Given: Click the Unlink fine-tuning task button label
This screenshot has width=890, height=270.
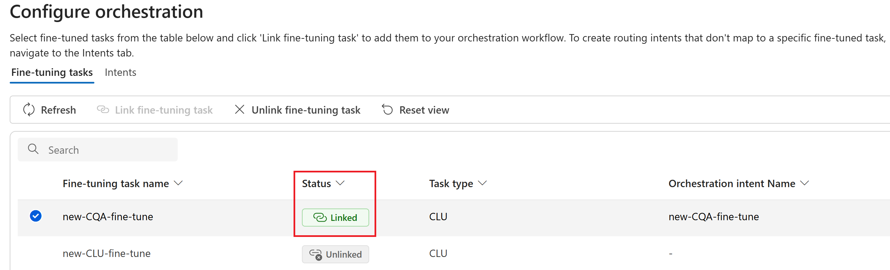Looking at the screenshot, I should click(x=306, y=110).
